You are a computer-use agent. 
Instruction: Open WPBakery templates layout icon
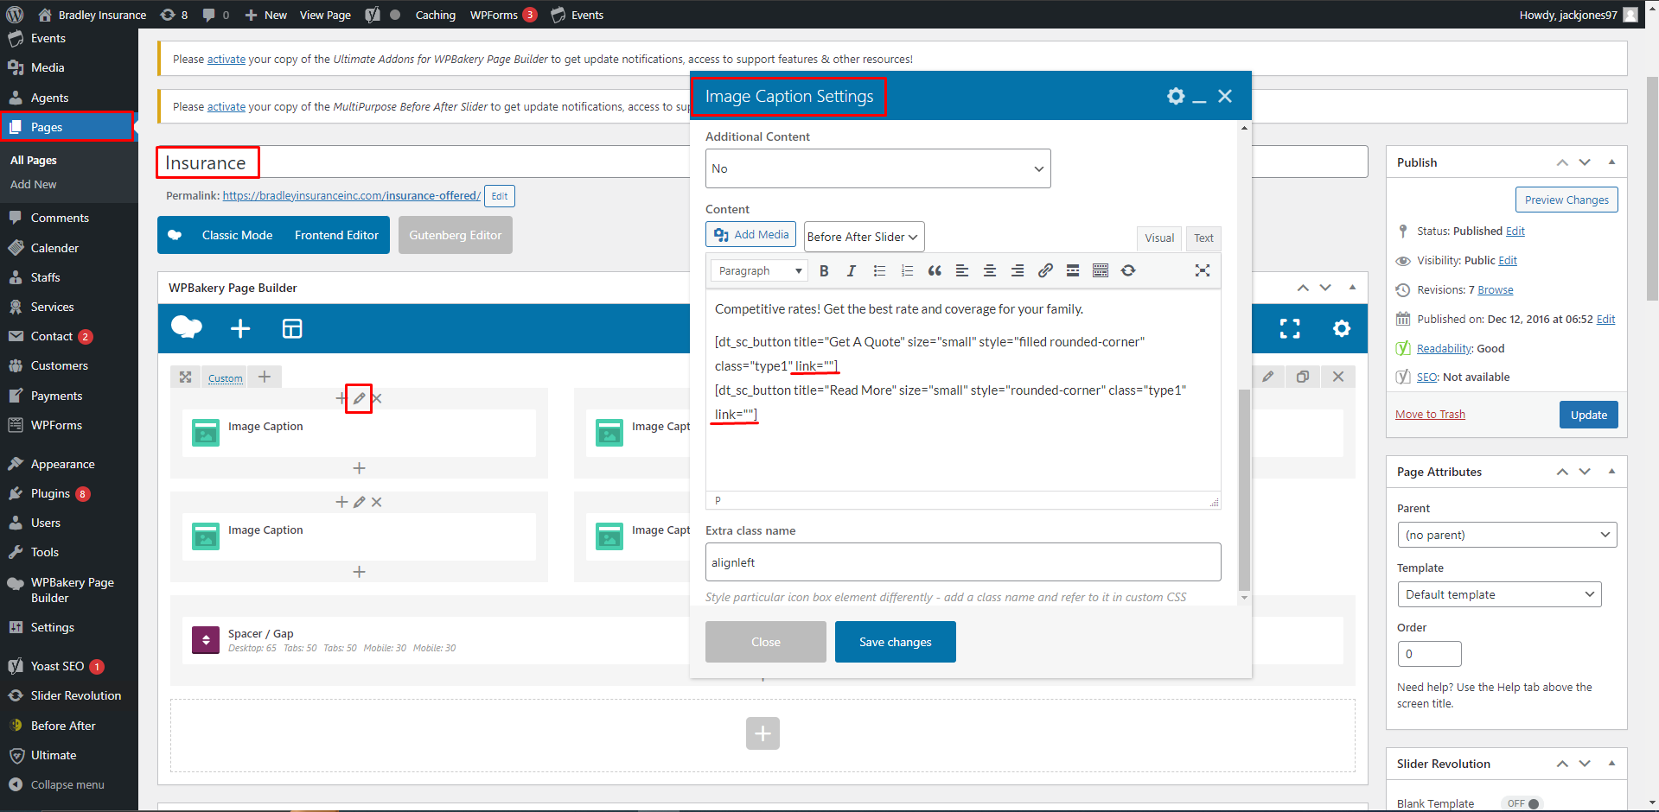[x=292, y=328]
